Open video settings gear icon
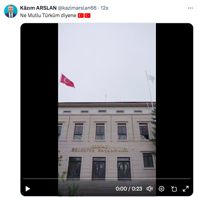The height and width of the screenshot is (198, 198). click(162, 189)
